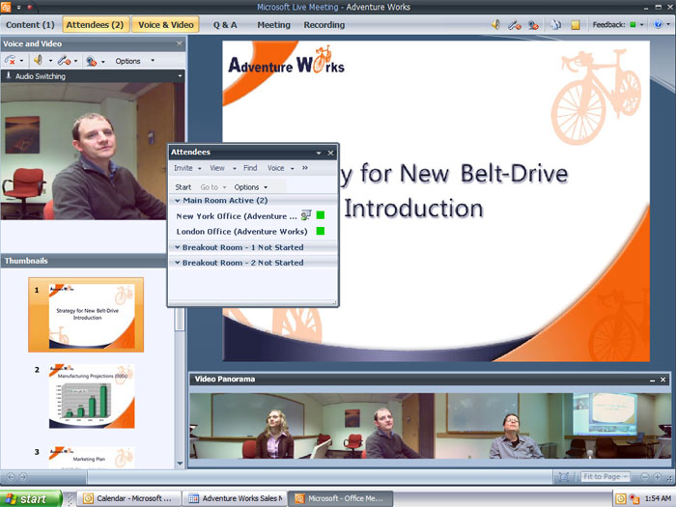Click the phone hang-up icon in Voice and Video
676x507 pixels.
click(11, 61)
